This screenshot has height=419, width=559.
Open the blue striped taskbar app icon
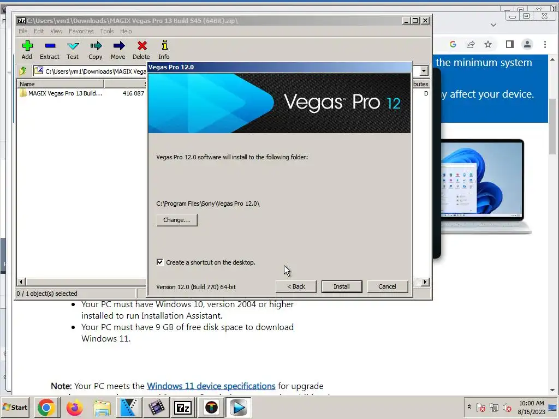click(x=129, y=407)
